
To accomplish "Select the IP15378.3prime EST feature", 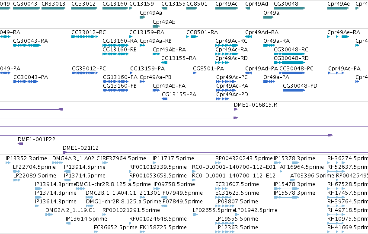I will tap(287, 163).
